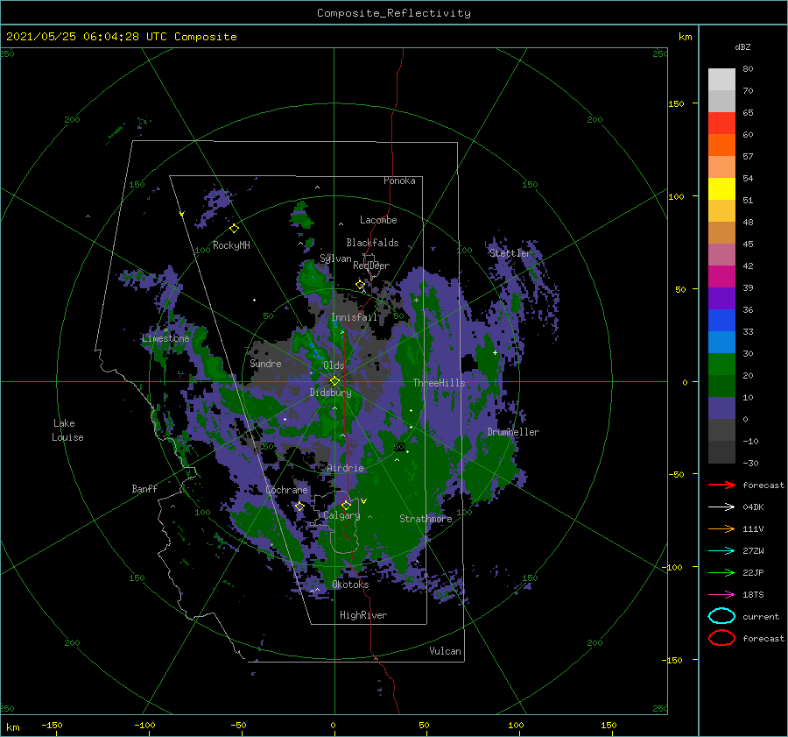Click the ThreeHills label
The image size is (788, 737).
pos(440,383)
